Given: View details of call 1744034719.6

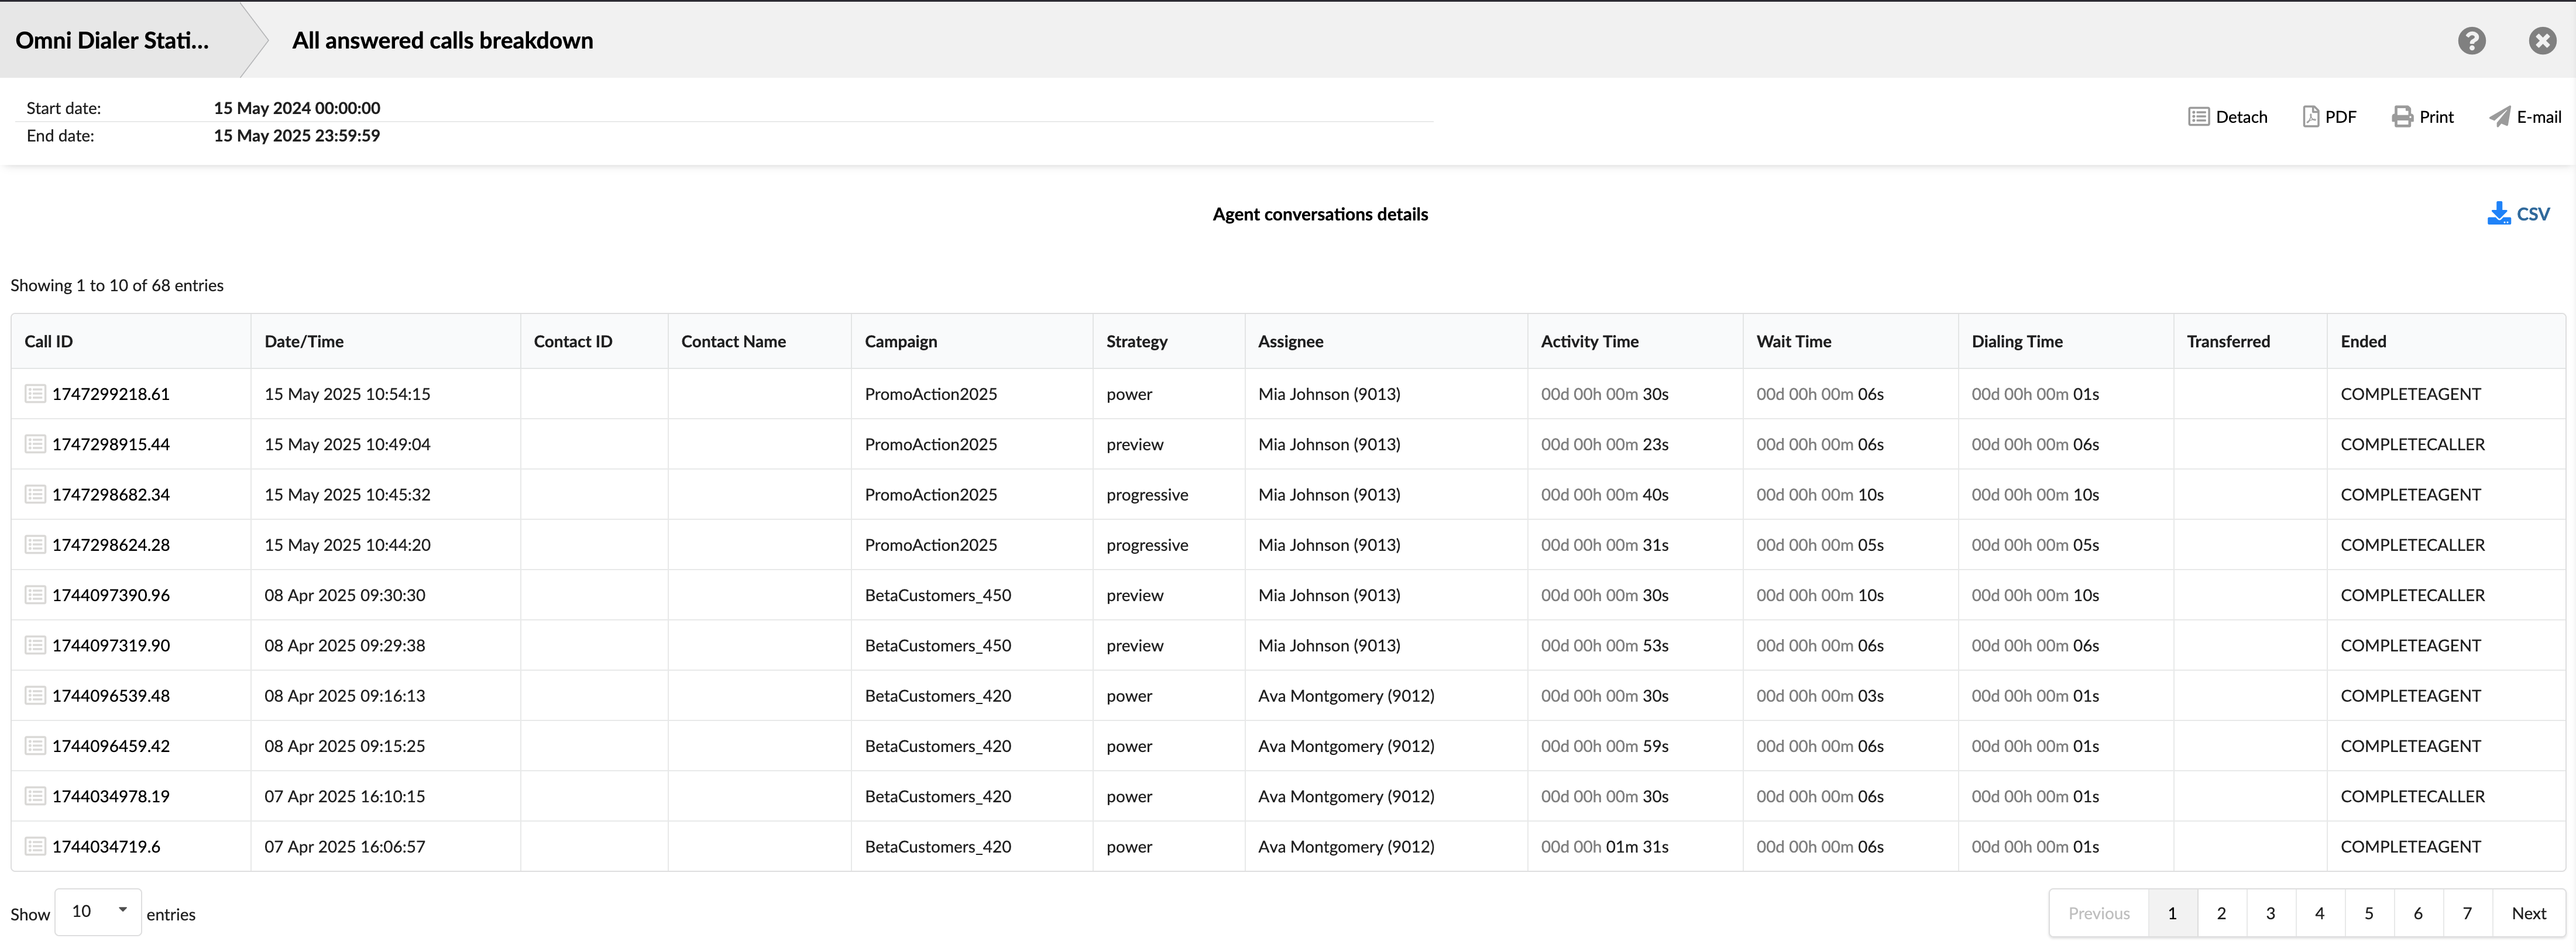Looking at the screenshot, I should [x=35, y=846].
